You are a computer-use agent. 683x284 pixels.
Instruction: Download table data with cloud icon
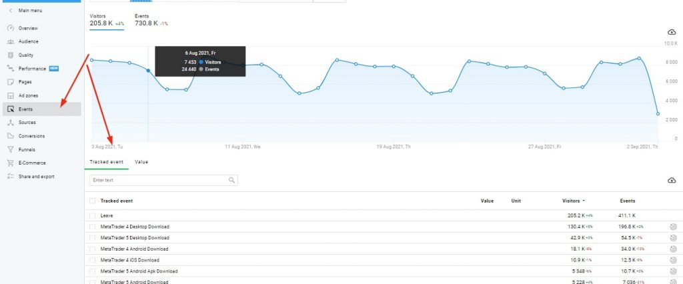672,180
